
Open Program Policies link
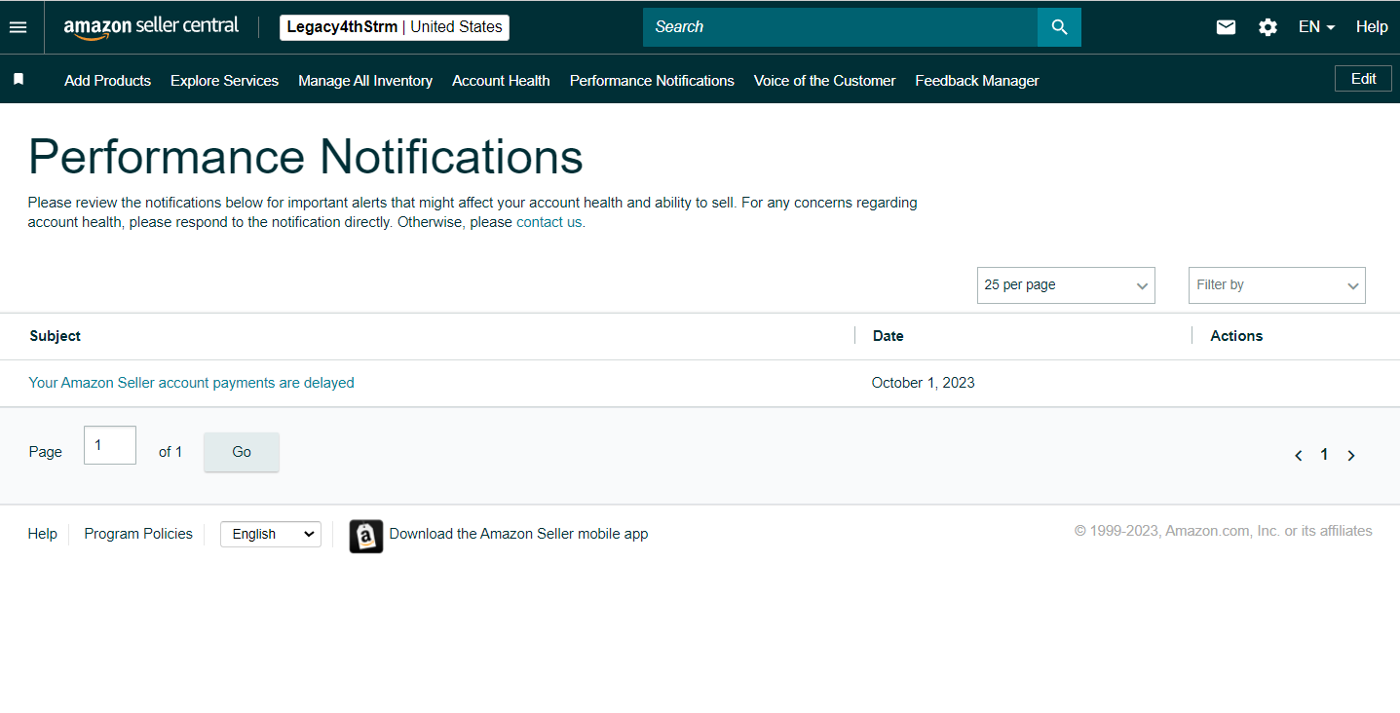tap(138, 534)
